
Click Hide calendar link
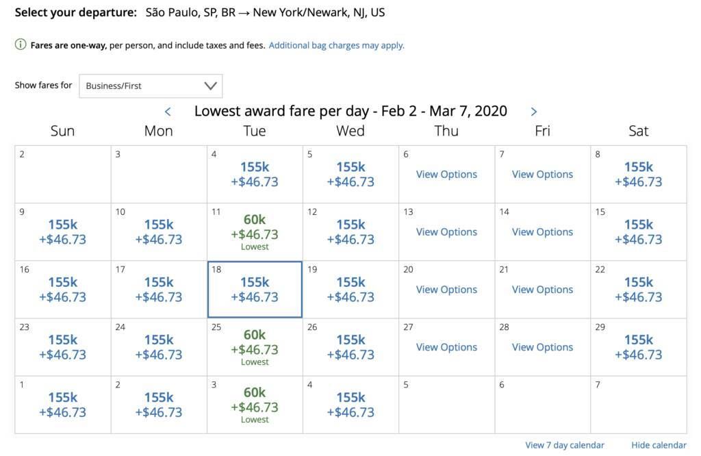click(x=659, y=445)
